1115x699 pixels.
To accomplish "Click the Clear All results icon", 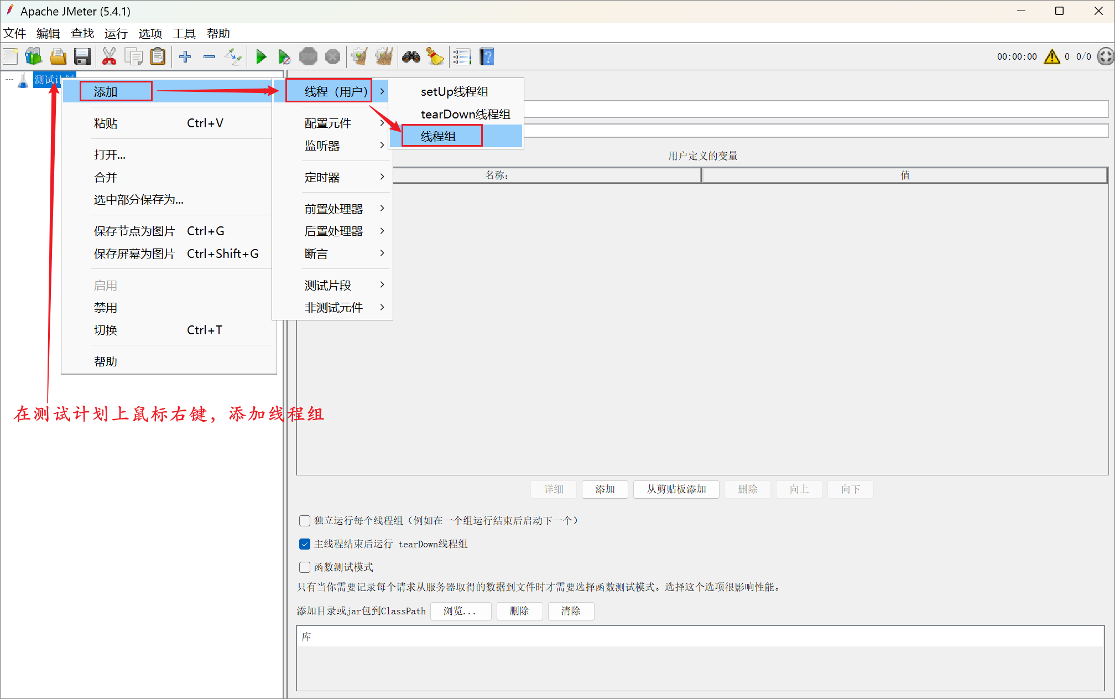I will click(x=384, y=56).
